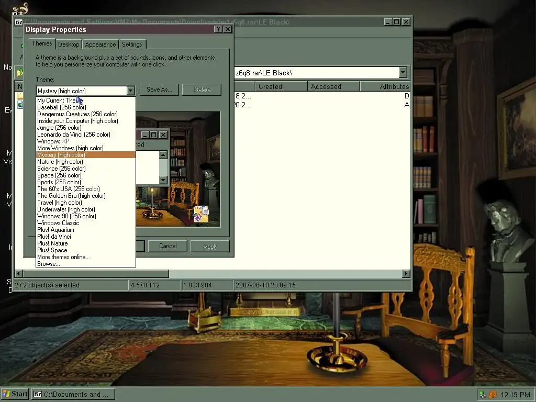536x402 pixels.
Task: Pick the Plus! Nature theme
Action: (x=86, y=243)
